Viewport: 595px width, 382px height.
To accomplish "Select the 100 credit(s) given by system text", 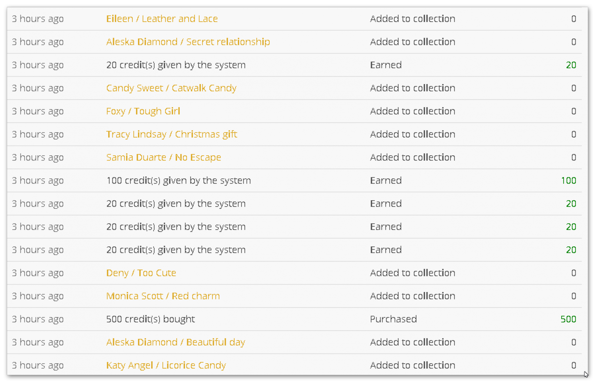I will tap(178, 181).
